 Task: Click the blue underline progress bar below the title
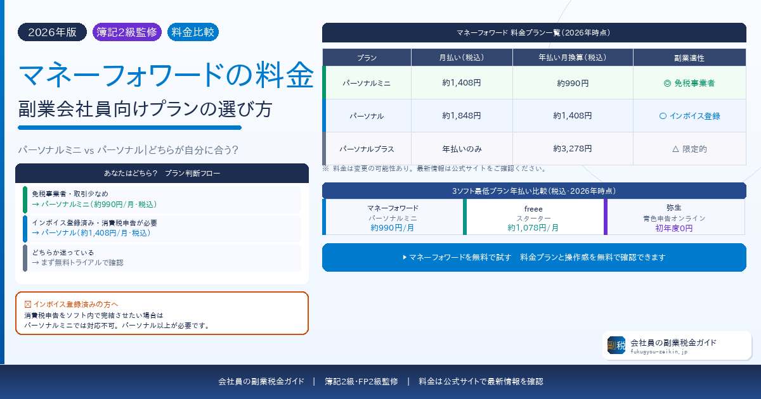(129, 127)
